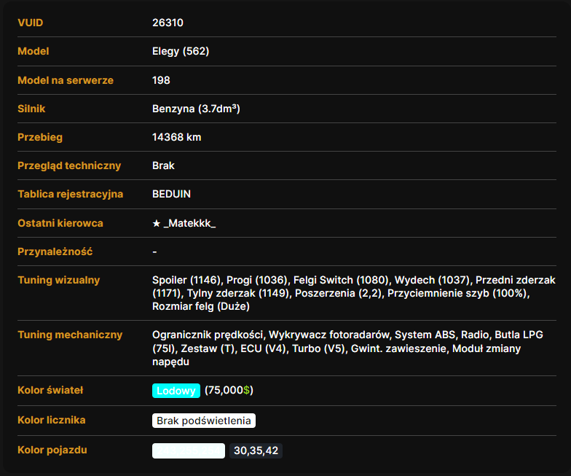Click the license plate value BEDUIN
Image resolution: width=571 pixels, height=476 pixels.
click(171, 194)
